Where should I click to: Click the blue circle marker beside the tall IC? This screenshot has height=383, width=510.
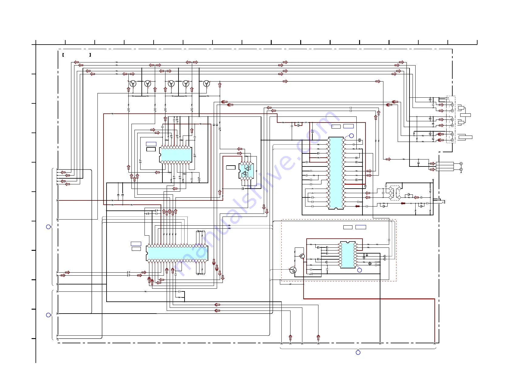pyautogui.click(x=352, y=136)
